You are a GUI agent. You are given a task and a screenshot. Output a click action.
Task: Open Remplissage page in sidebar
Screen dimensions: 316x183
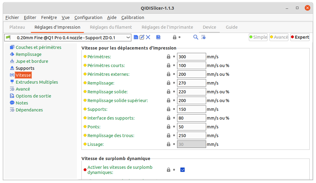(x=28, y=54)
